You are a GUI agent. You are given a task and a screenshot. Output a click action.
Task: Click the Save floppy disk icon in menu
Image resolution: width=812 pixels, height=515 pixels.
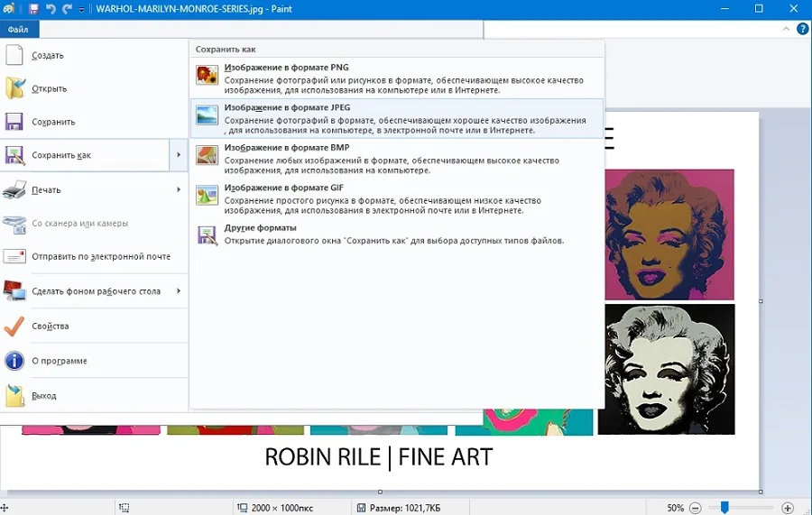pos(14,122)
